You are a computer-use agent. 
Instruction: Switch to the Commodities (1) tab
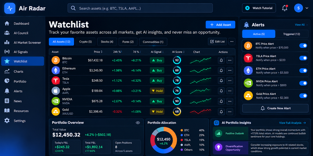click(153, 42)
